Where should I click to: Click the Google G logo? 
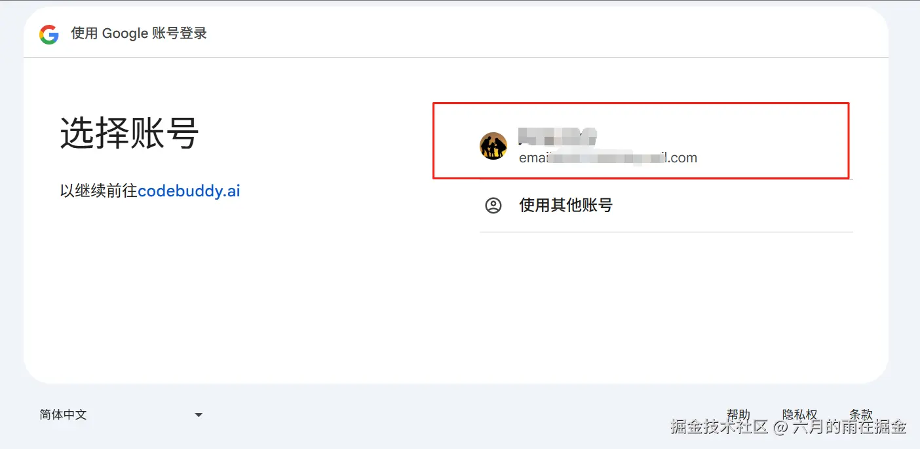[x=49, y=34]
